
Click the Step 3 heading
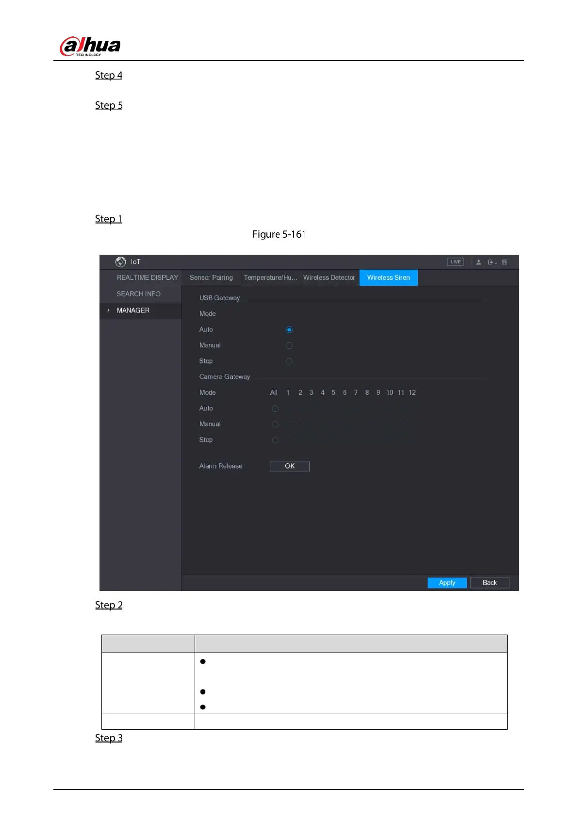(x=109, y=738)
